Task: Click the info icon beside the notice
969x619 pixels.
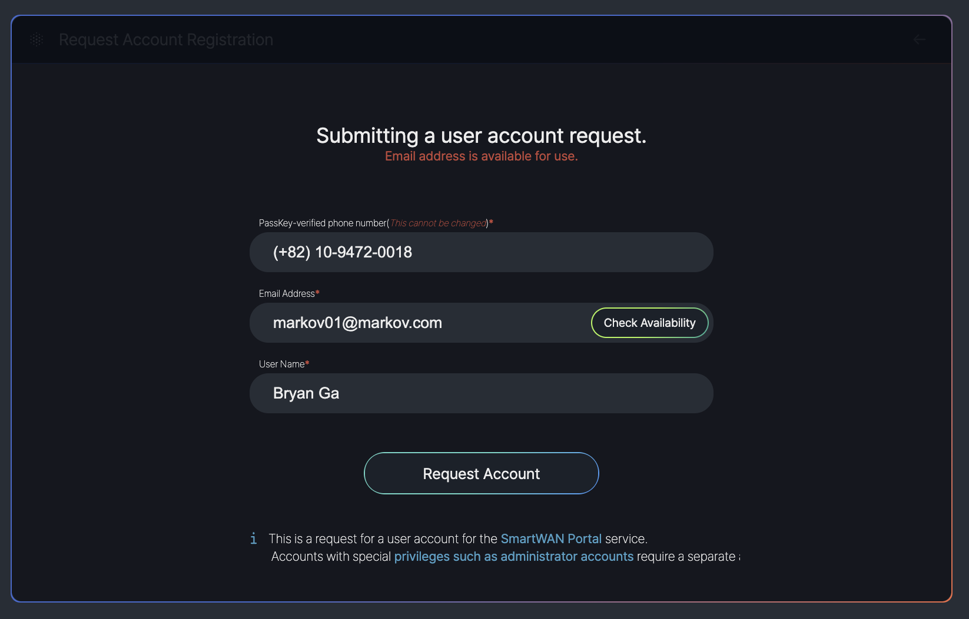Action: (254, 538)
